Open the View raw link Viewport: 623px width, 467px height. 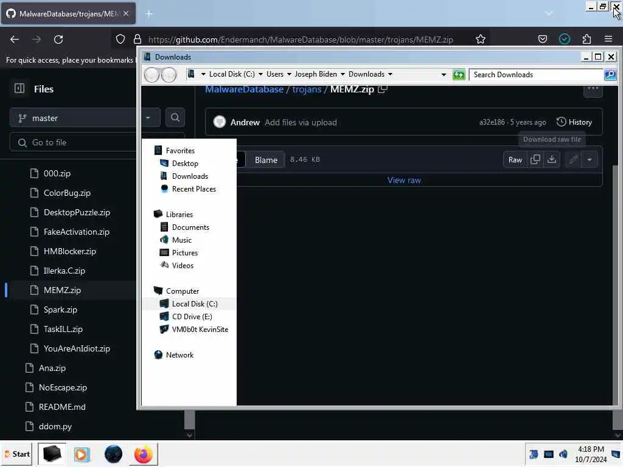point(404,180)
